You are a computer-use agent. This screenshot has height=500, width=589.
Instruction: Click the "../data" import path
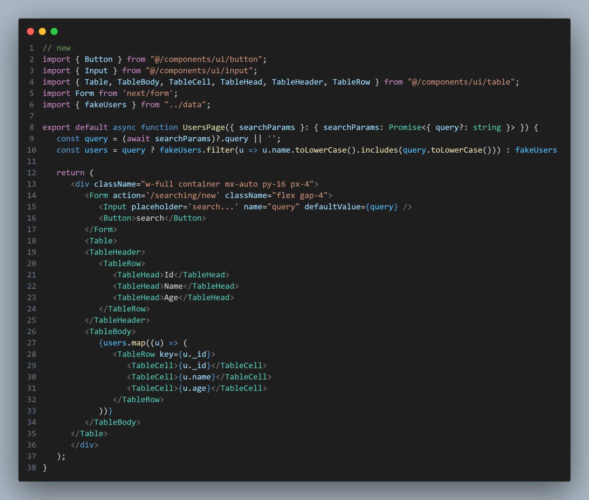pyautogui.click(x=185, y=105)
